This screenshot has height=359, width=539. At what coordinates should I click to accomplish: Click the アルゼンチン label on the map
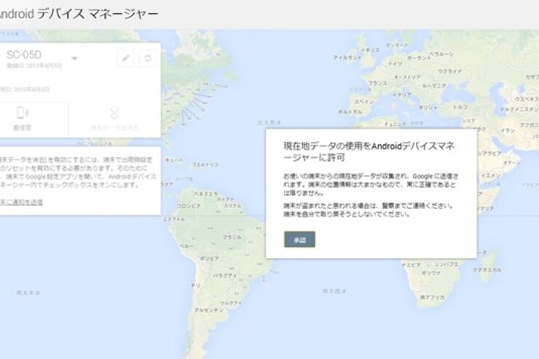click(x=208, y=310)
